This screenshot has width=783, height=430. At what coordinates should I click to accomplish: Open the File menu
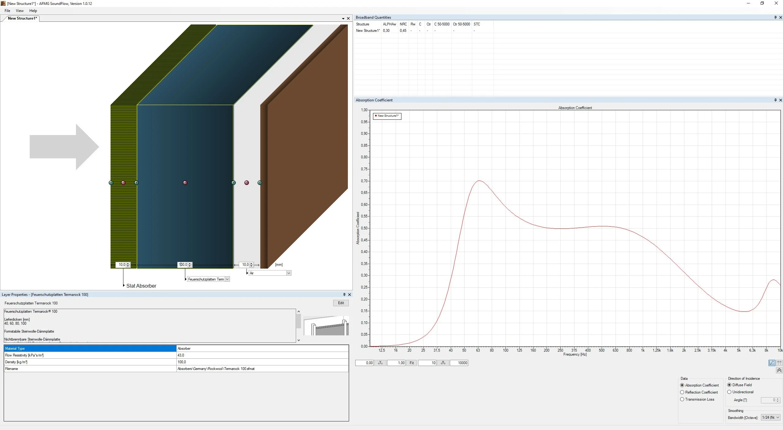(x=7, y=11)
